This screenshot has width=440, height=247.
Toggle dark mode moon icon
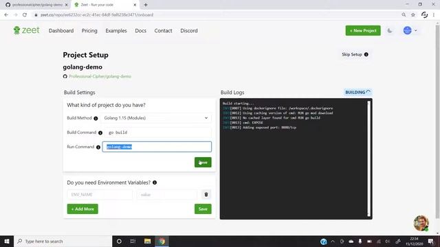tap(390, 30)
